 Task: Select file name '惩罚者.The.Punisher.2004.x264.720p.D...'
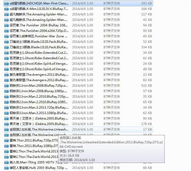pos(39,31)
